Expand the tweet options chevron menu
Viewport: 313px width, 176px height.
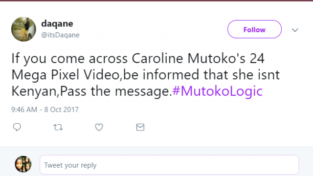295,30
